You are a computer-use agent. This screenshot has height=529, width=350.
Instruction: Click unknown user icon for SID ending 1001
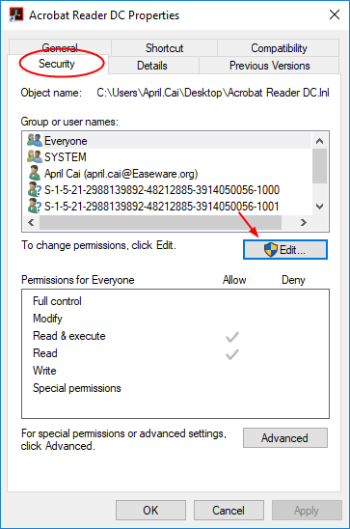click(x=35, y=206)
